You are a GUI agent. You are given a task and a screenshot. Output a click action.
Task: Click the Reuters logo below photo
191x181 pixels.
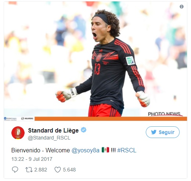[27, 119]
